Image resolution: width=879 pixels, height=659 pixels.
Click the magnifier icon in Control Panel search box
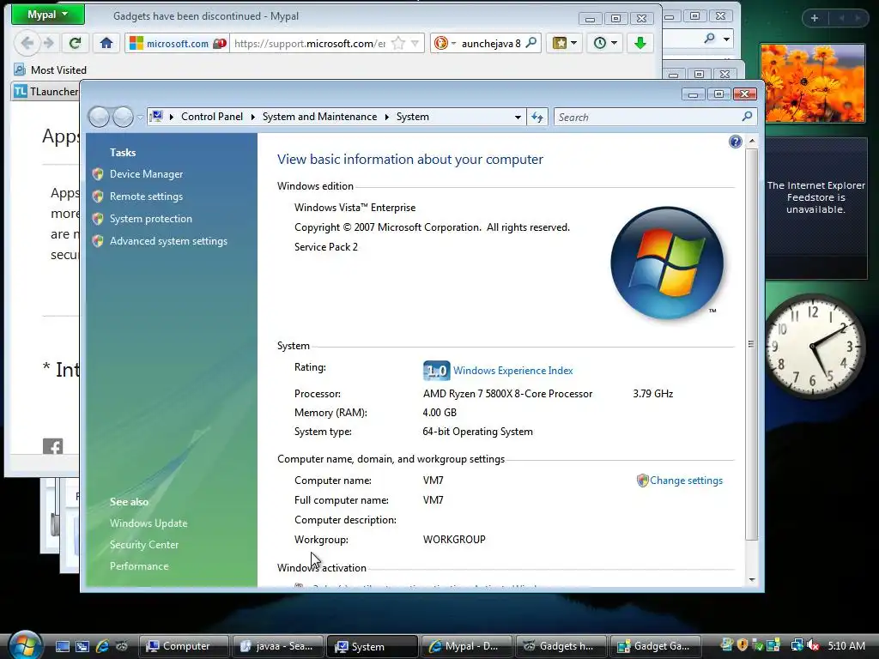point(748,117)
